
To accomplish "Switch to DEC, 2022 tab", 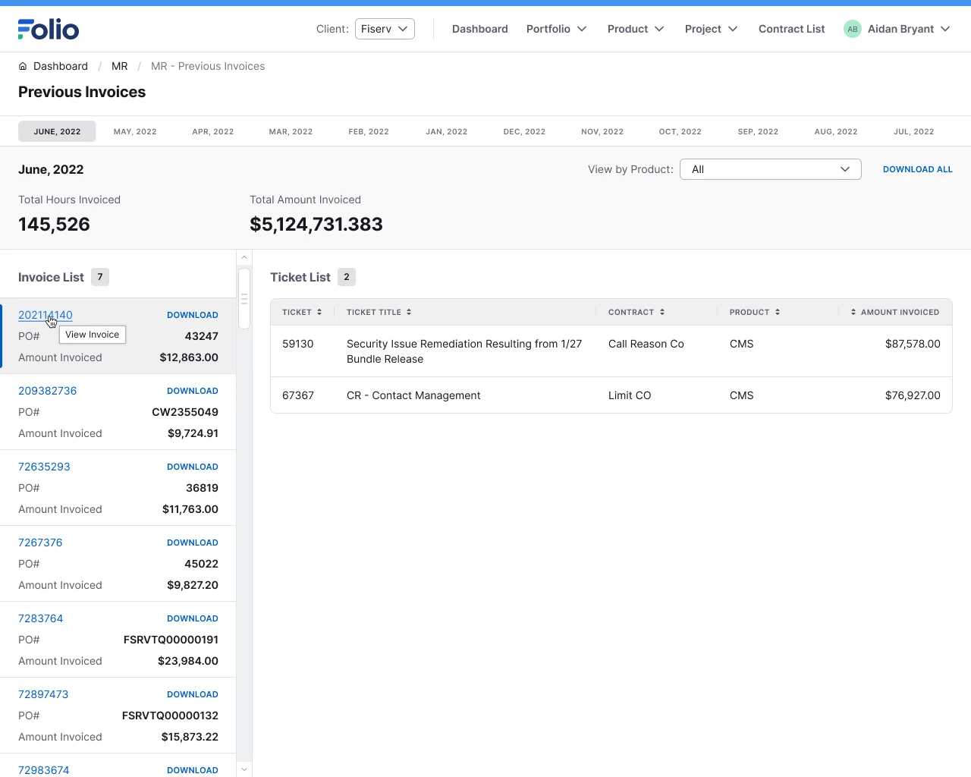I will (x=524, y=131).
